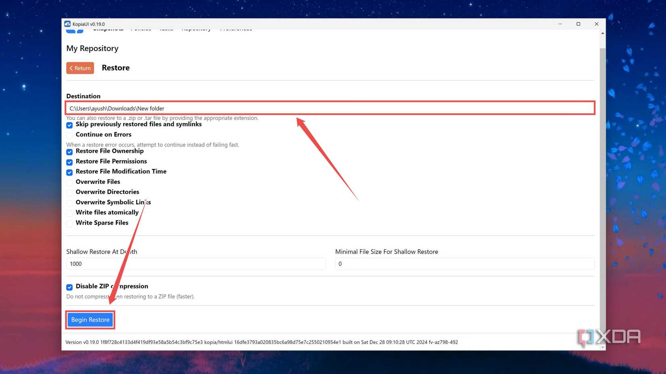The height and width of the screenshot is (374, 666).
Task: Uncheck Disable ZIP compression
Action: tap(69, 287)
